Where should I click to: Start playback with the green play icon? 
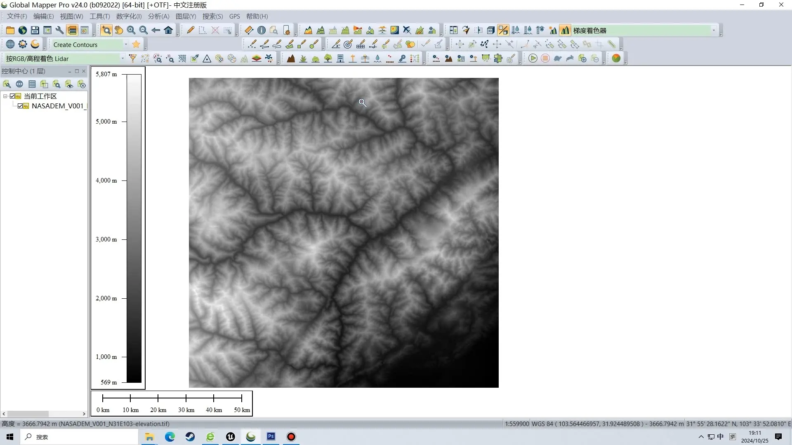click(533, 59)
